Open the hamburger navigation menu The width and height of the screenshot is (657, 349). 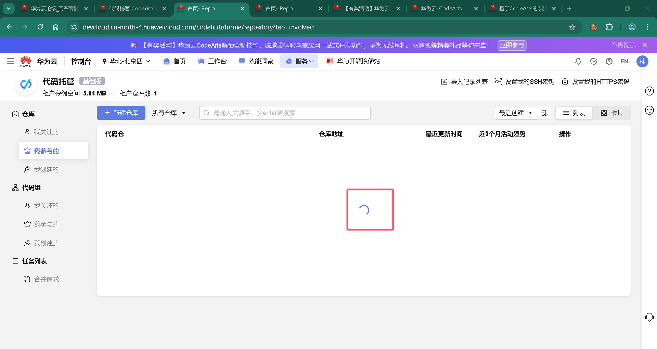10,61
